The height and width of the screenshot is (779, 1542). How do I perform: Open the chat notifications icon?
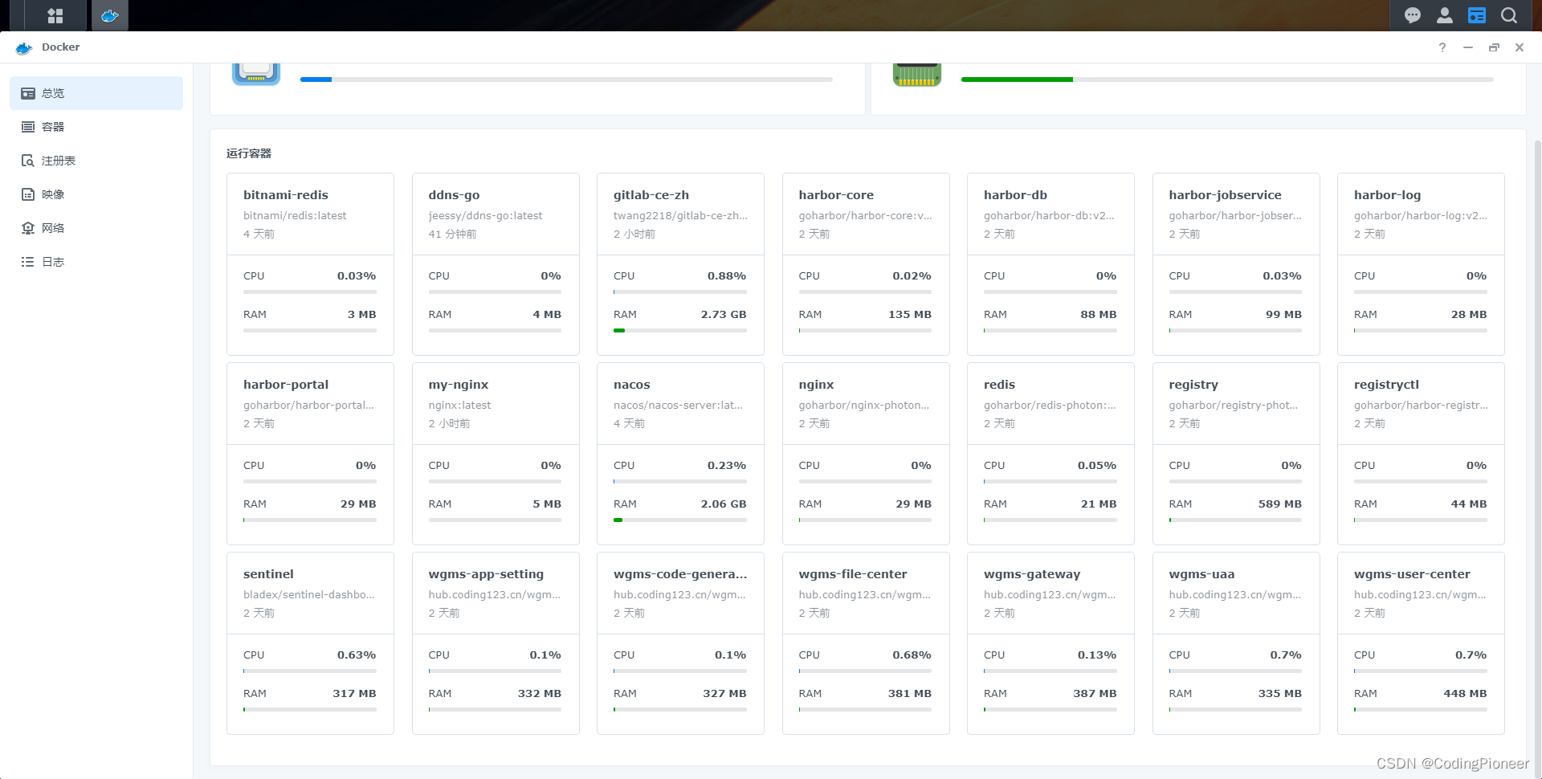(x=1413, y=15)
